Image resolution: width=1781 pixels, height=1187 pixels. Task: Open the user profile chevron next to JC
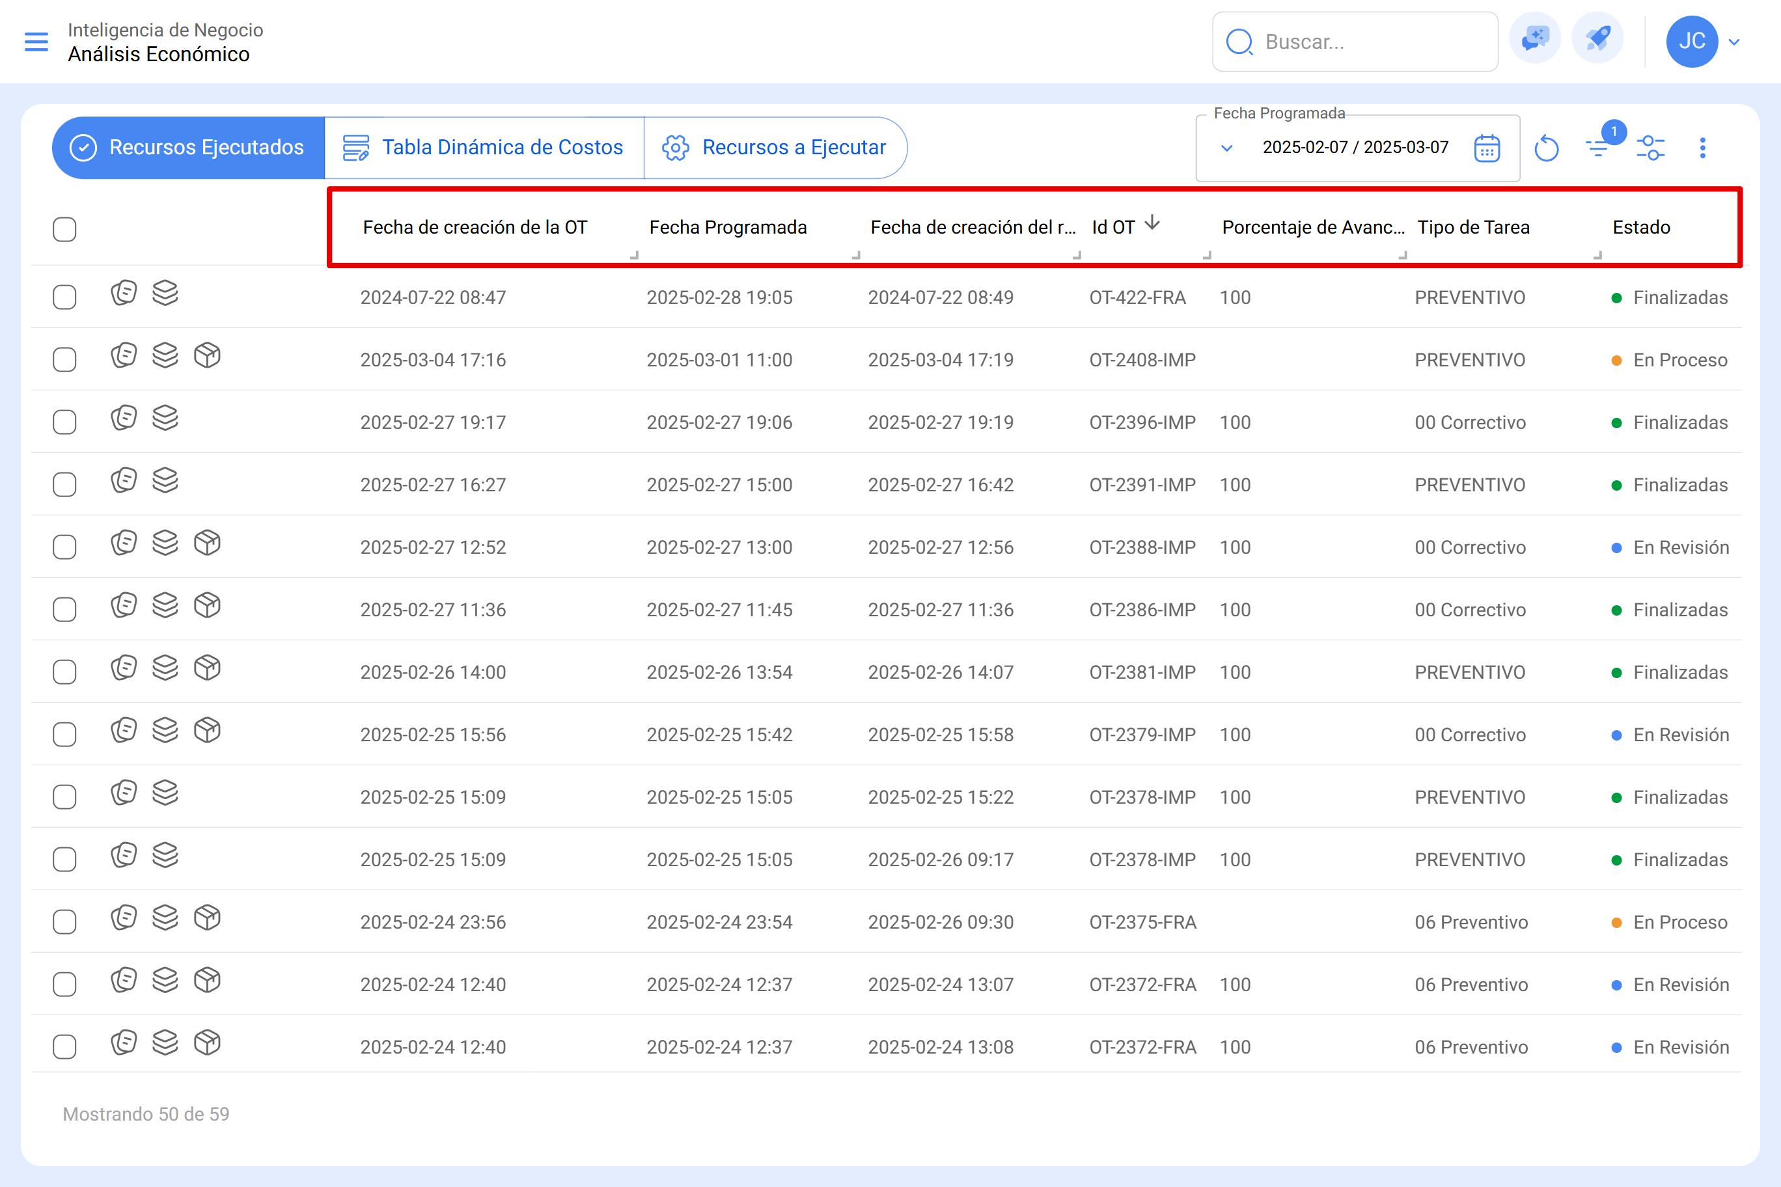pyautogui.click(x=1735, y=41)
